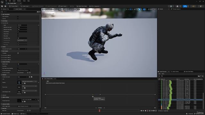Toggle grid snapping in viewport toolbar
205x115 pixels.
coord(140,9)
